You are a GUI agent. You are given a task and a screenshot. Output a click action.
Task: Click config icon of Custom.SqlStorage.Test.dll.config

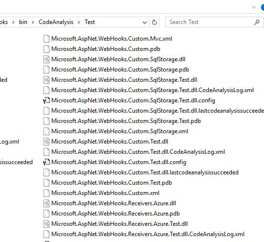pyautogui.click(x=46, y=100)
